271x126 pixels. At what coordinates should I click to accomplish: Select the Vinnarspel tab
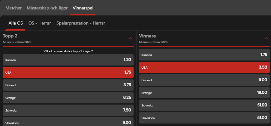tap(83, 8)
